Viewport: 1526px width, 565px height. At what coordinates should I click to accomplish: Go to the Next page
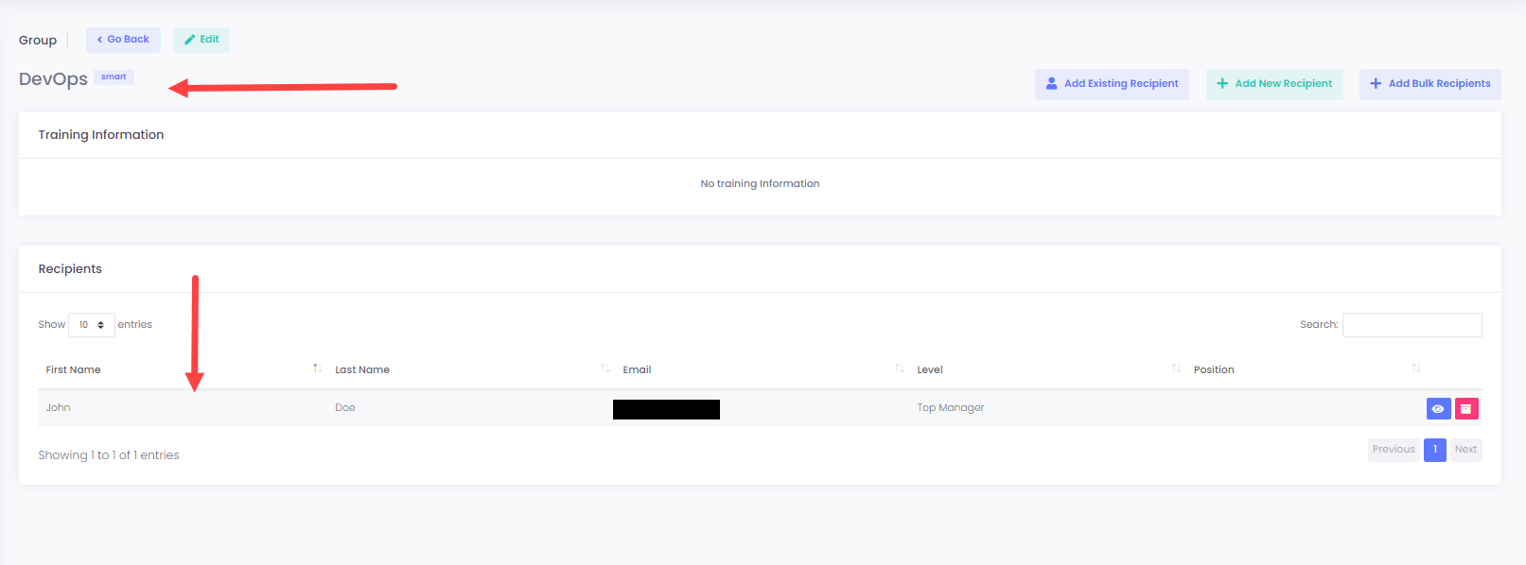coord(1465,450)
